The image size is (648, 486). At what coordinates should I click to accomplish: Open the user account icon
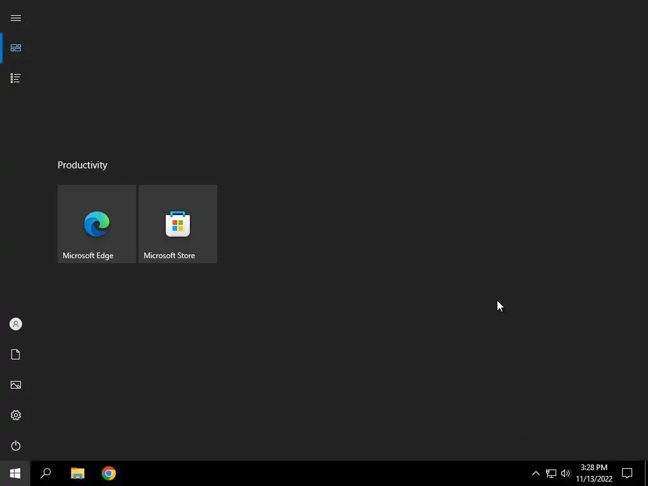[16, 324]
